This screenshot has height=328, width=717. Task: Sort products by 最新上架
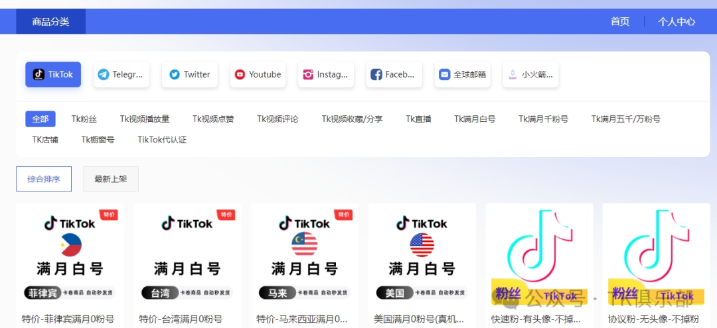(x=111, y=179)
